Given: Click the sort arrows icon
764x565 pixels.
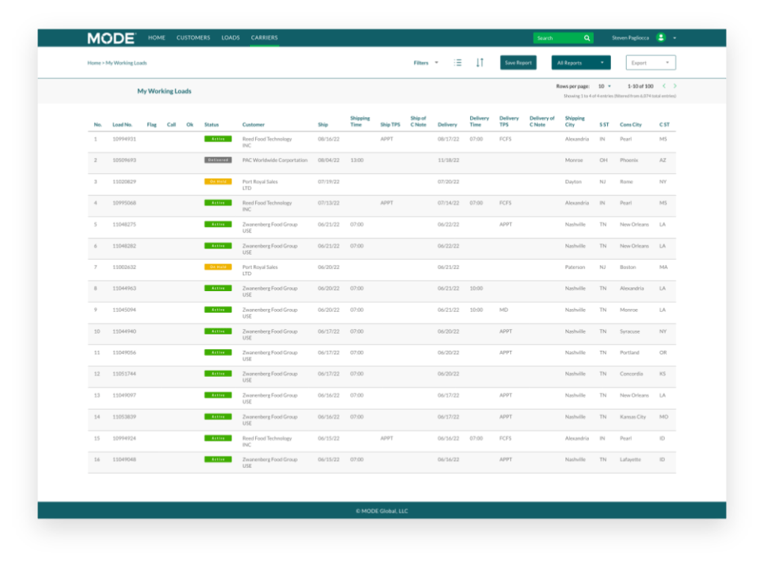Looking at the screenshot, I should pyautogui.click(x=480, y=63).
